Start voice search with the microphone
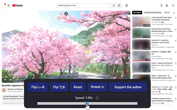The image size is (177, 110). point(127,5)
